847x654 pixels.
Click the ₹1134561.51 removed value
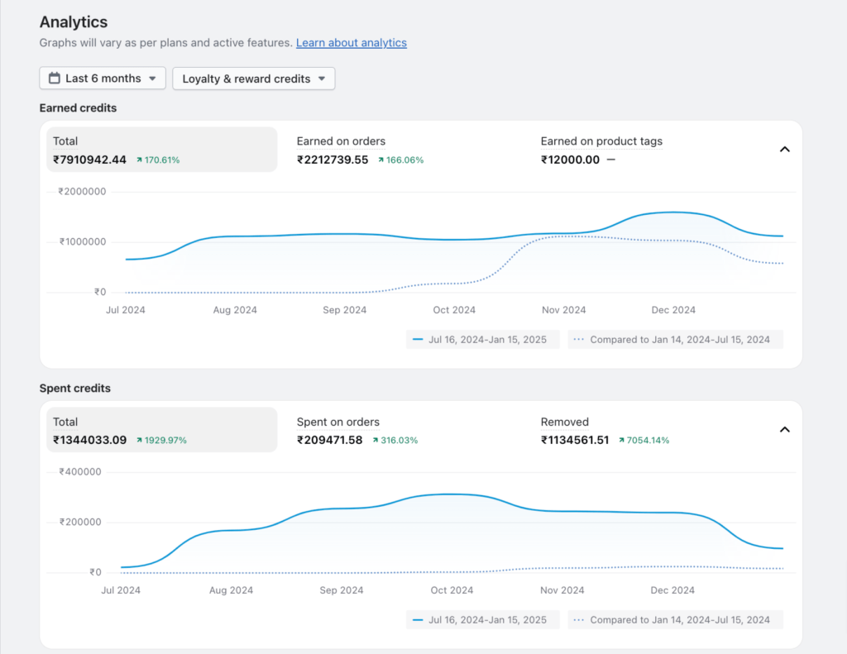575,440
